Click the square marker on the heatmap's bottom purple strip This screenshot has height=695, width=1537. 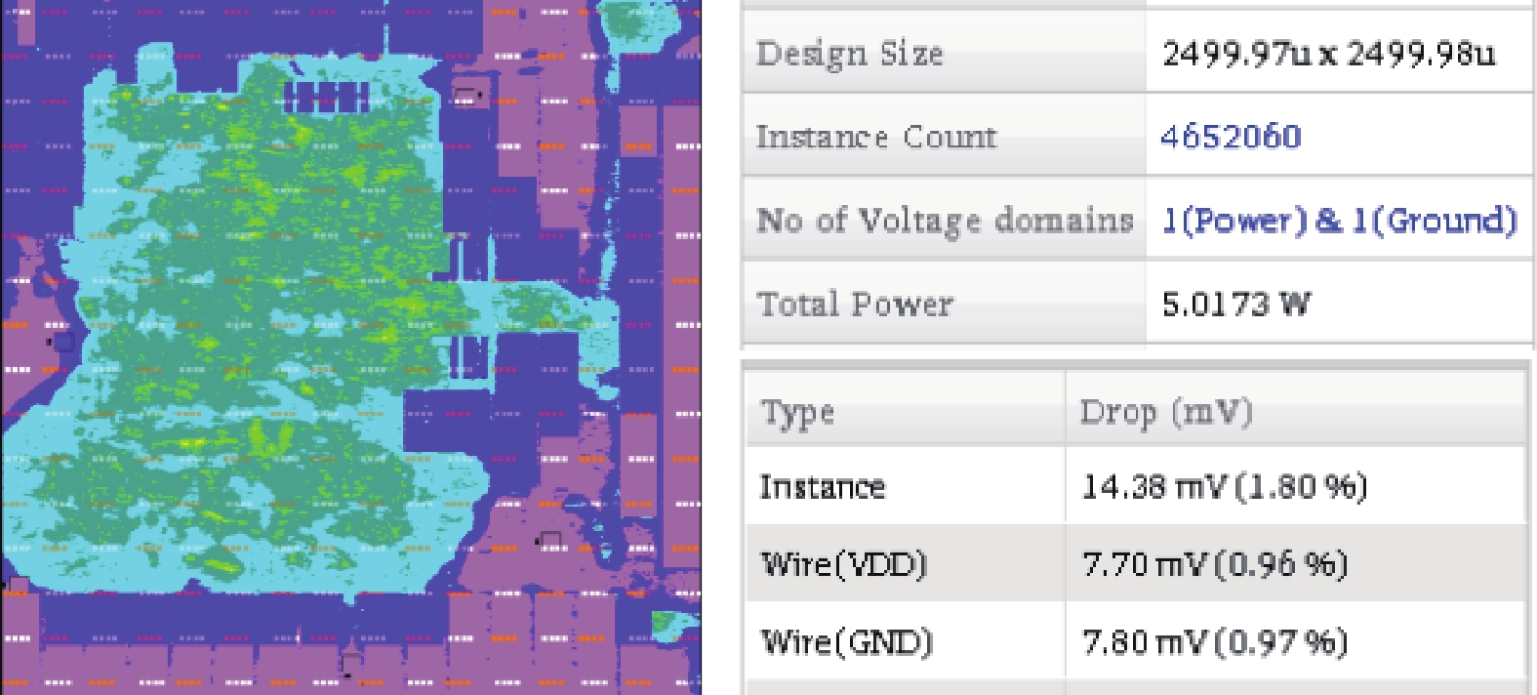pos(350,664)
